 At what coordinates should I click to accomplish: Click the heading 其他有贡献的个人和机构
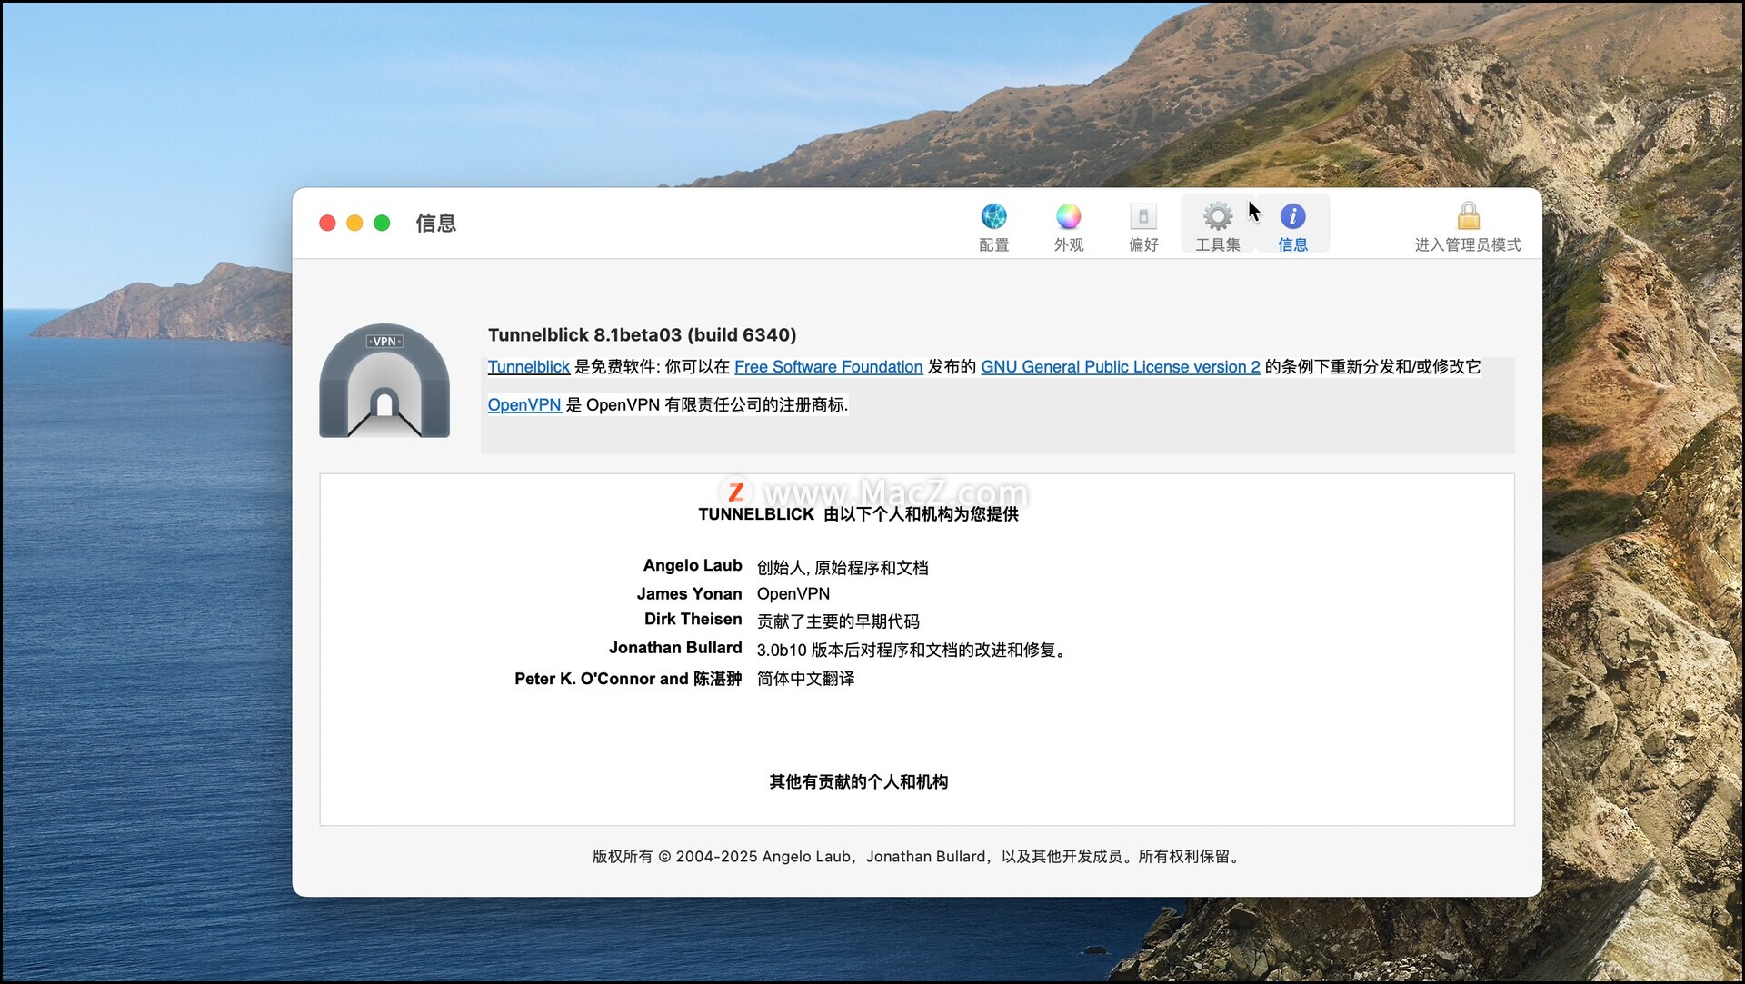click(x=858, y=782)
